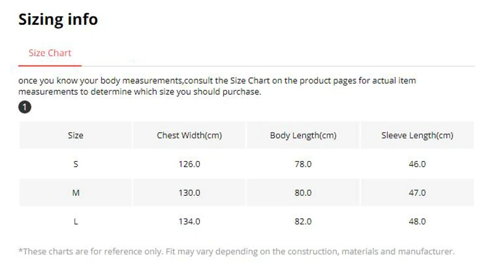Viewport: 496px width, 272px height.
Task: Click the 126.0 chest width value
Action: tap(189, 164)
